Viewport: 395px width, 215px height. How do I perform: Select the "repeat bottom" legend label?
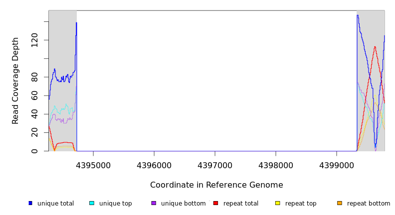click(x=369, y=204)
